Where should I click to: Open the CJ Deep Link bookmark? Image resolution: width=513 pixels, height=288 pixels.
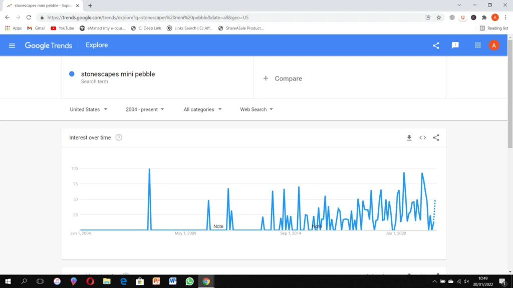coord(146,28)
